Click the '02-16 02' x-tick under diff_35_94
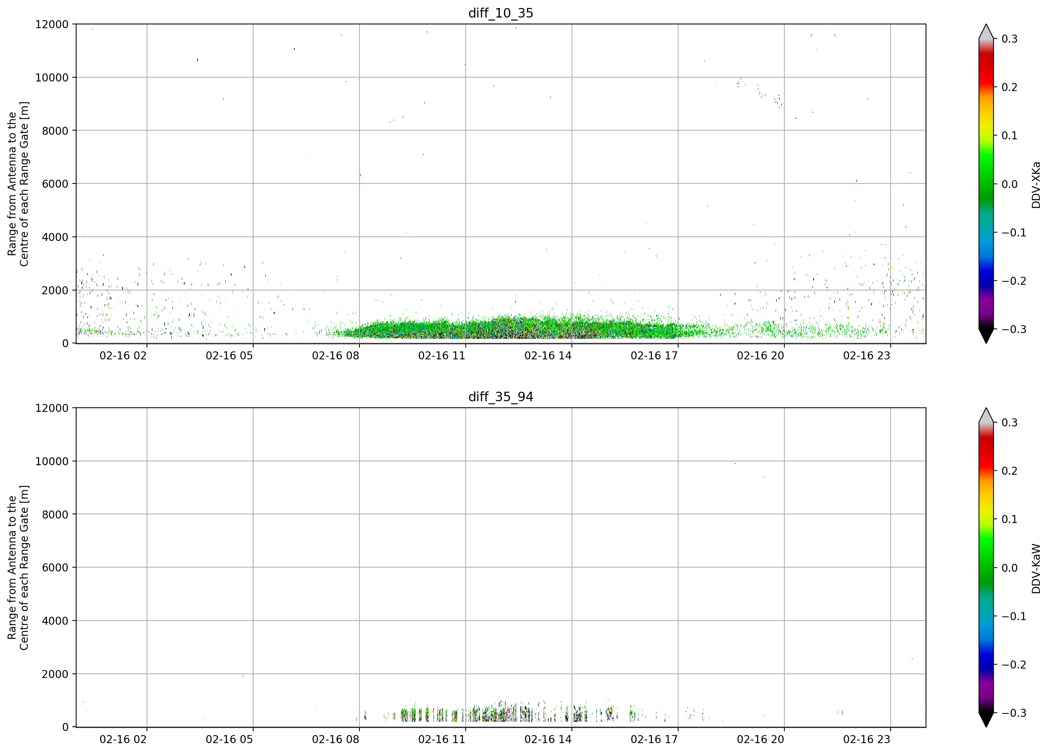The image size is (1049, 753). pyautogui.click(x=123, y=740)
